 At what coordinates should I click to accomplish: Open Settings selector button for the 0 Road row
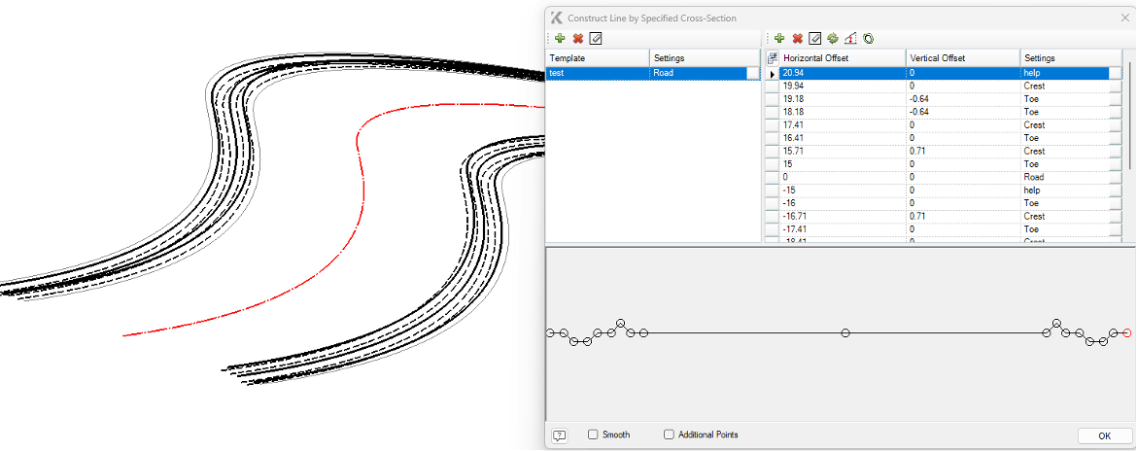point(1116,177)
